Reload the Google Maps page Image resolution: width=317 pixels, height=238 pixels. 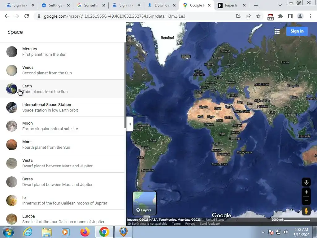[x=27, y=16]
